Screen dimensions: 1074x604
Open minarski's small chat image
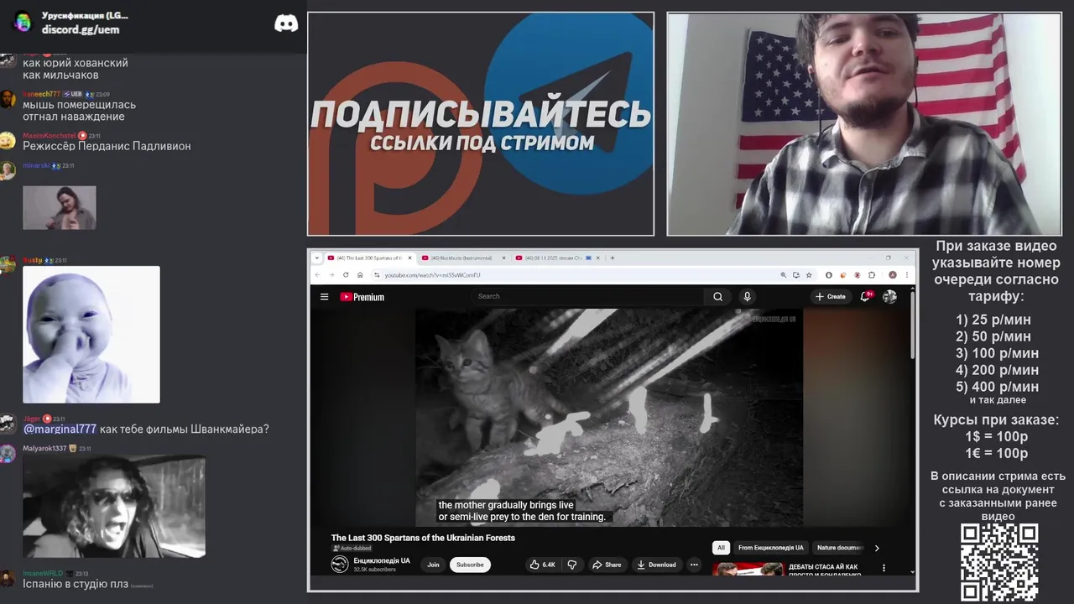pyautogui.click(x=60, y=207)
